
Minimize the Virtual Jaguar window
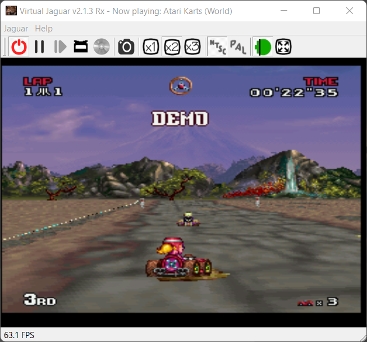coord(284,11)
